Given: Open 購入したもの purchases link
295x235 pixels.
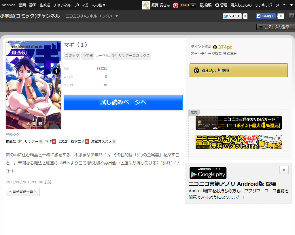Looking at the screenshot, I should click(x=241, y=5).
